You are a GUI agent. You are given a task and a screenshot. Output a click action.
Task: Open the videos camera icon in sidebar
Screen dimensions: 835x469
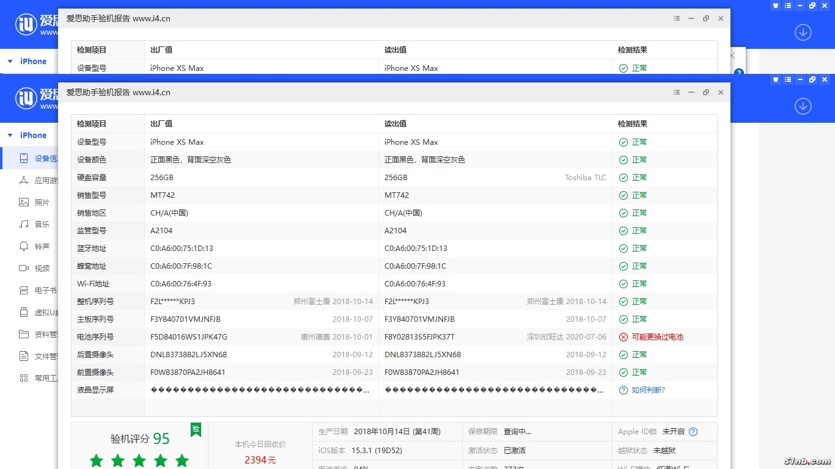[24, 268]
